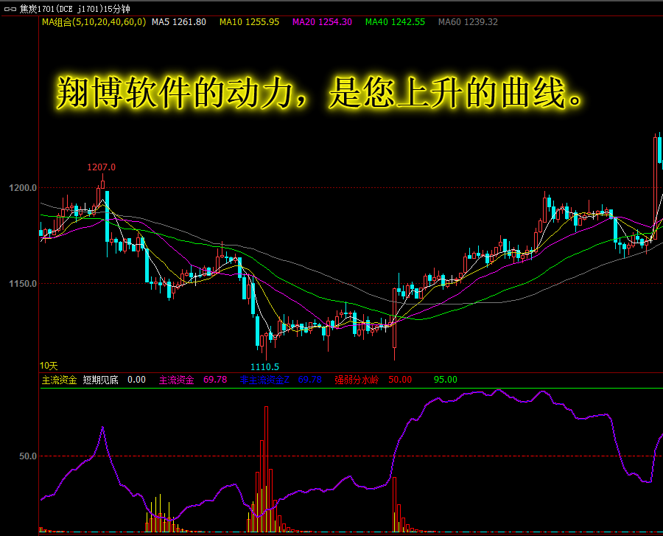This screenshot has width=663, height=536.
Task: Click the 0.00 value after 短期见底
Action: pos(136,380)
